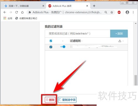The height and width of the screenshot is (106, 138).
Task: Reload the current page
Action: click(x=17, y=12)
